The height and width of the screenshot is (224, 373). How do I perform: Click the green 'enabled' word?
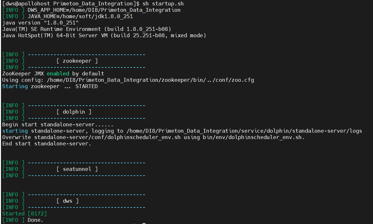point(58,73)
